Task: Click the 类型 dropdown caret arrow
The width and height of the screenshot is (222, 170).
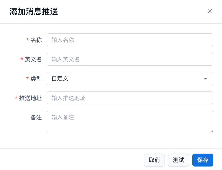Action: (x=206, y=79)
